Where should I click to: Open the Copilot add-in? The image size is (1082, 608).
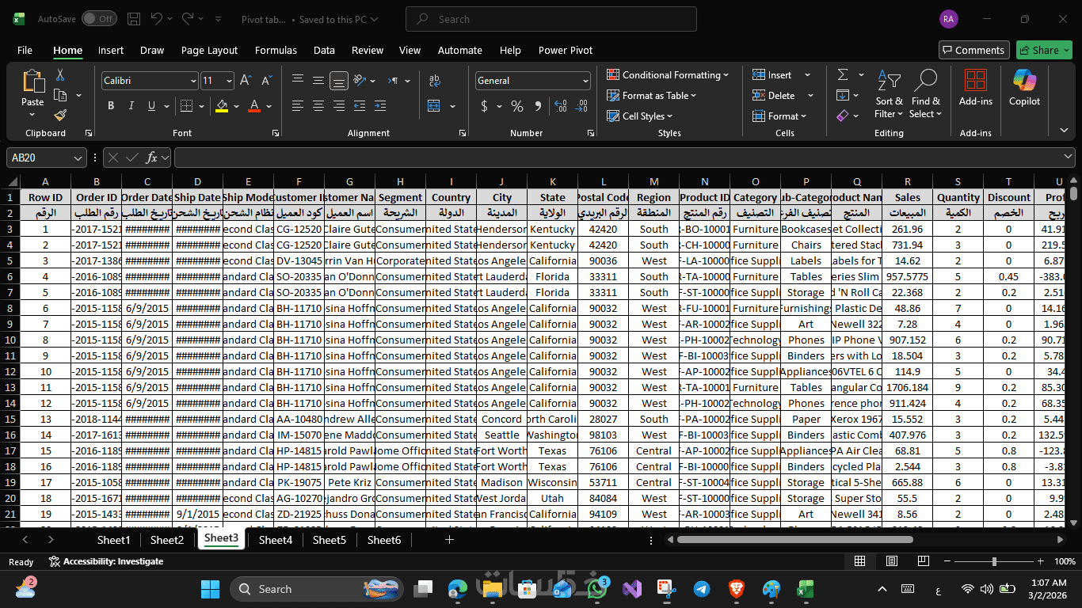click(x=1024, y=88)
